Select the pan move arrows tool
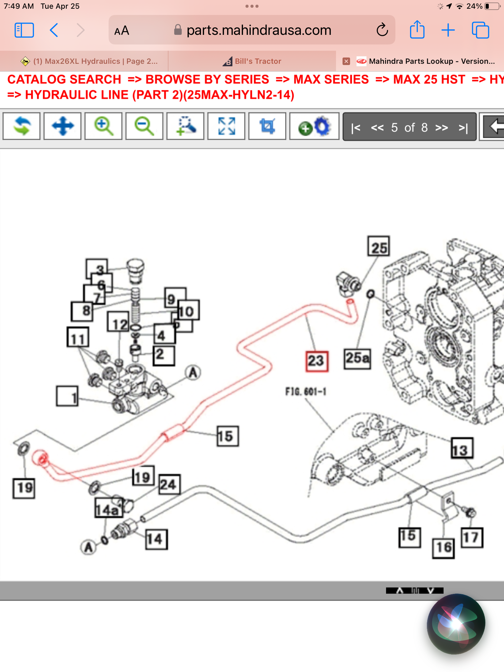504x672 pixels. tap(63, 126)
